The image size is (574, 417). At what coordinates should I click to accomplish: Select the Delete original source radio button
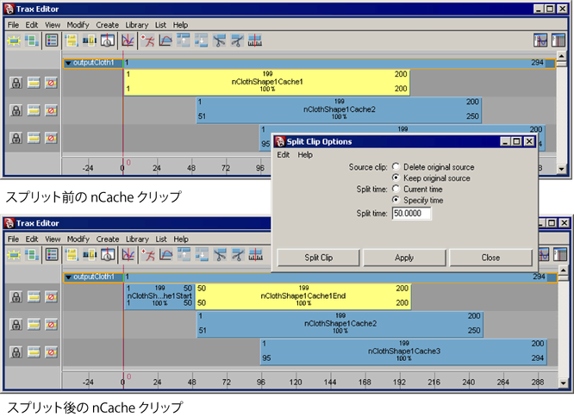click(x=396, y=167)
